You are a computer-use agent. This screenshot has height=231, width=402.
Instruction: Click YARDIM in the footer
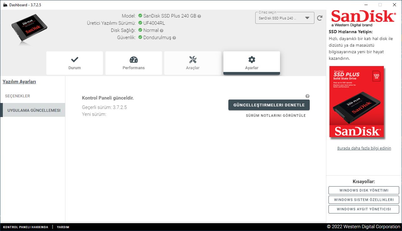pos(63,227)
